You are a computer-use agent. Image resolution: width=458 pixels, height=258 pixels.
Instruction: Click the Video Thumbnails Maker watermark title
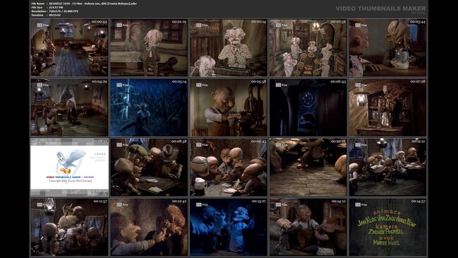[380, 8]
